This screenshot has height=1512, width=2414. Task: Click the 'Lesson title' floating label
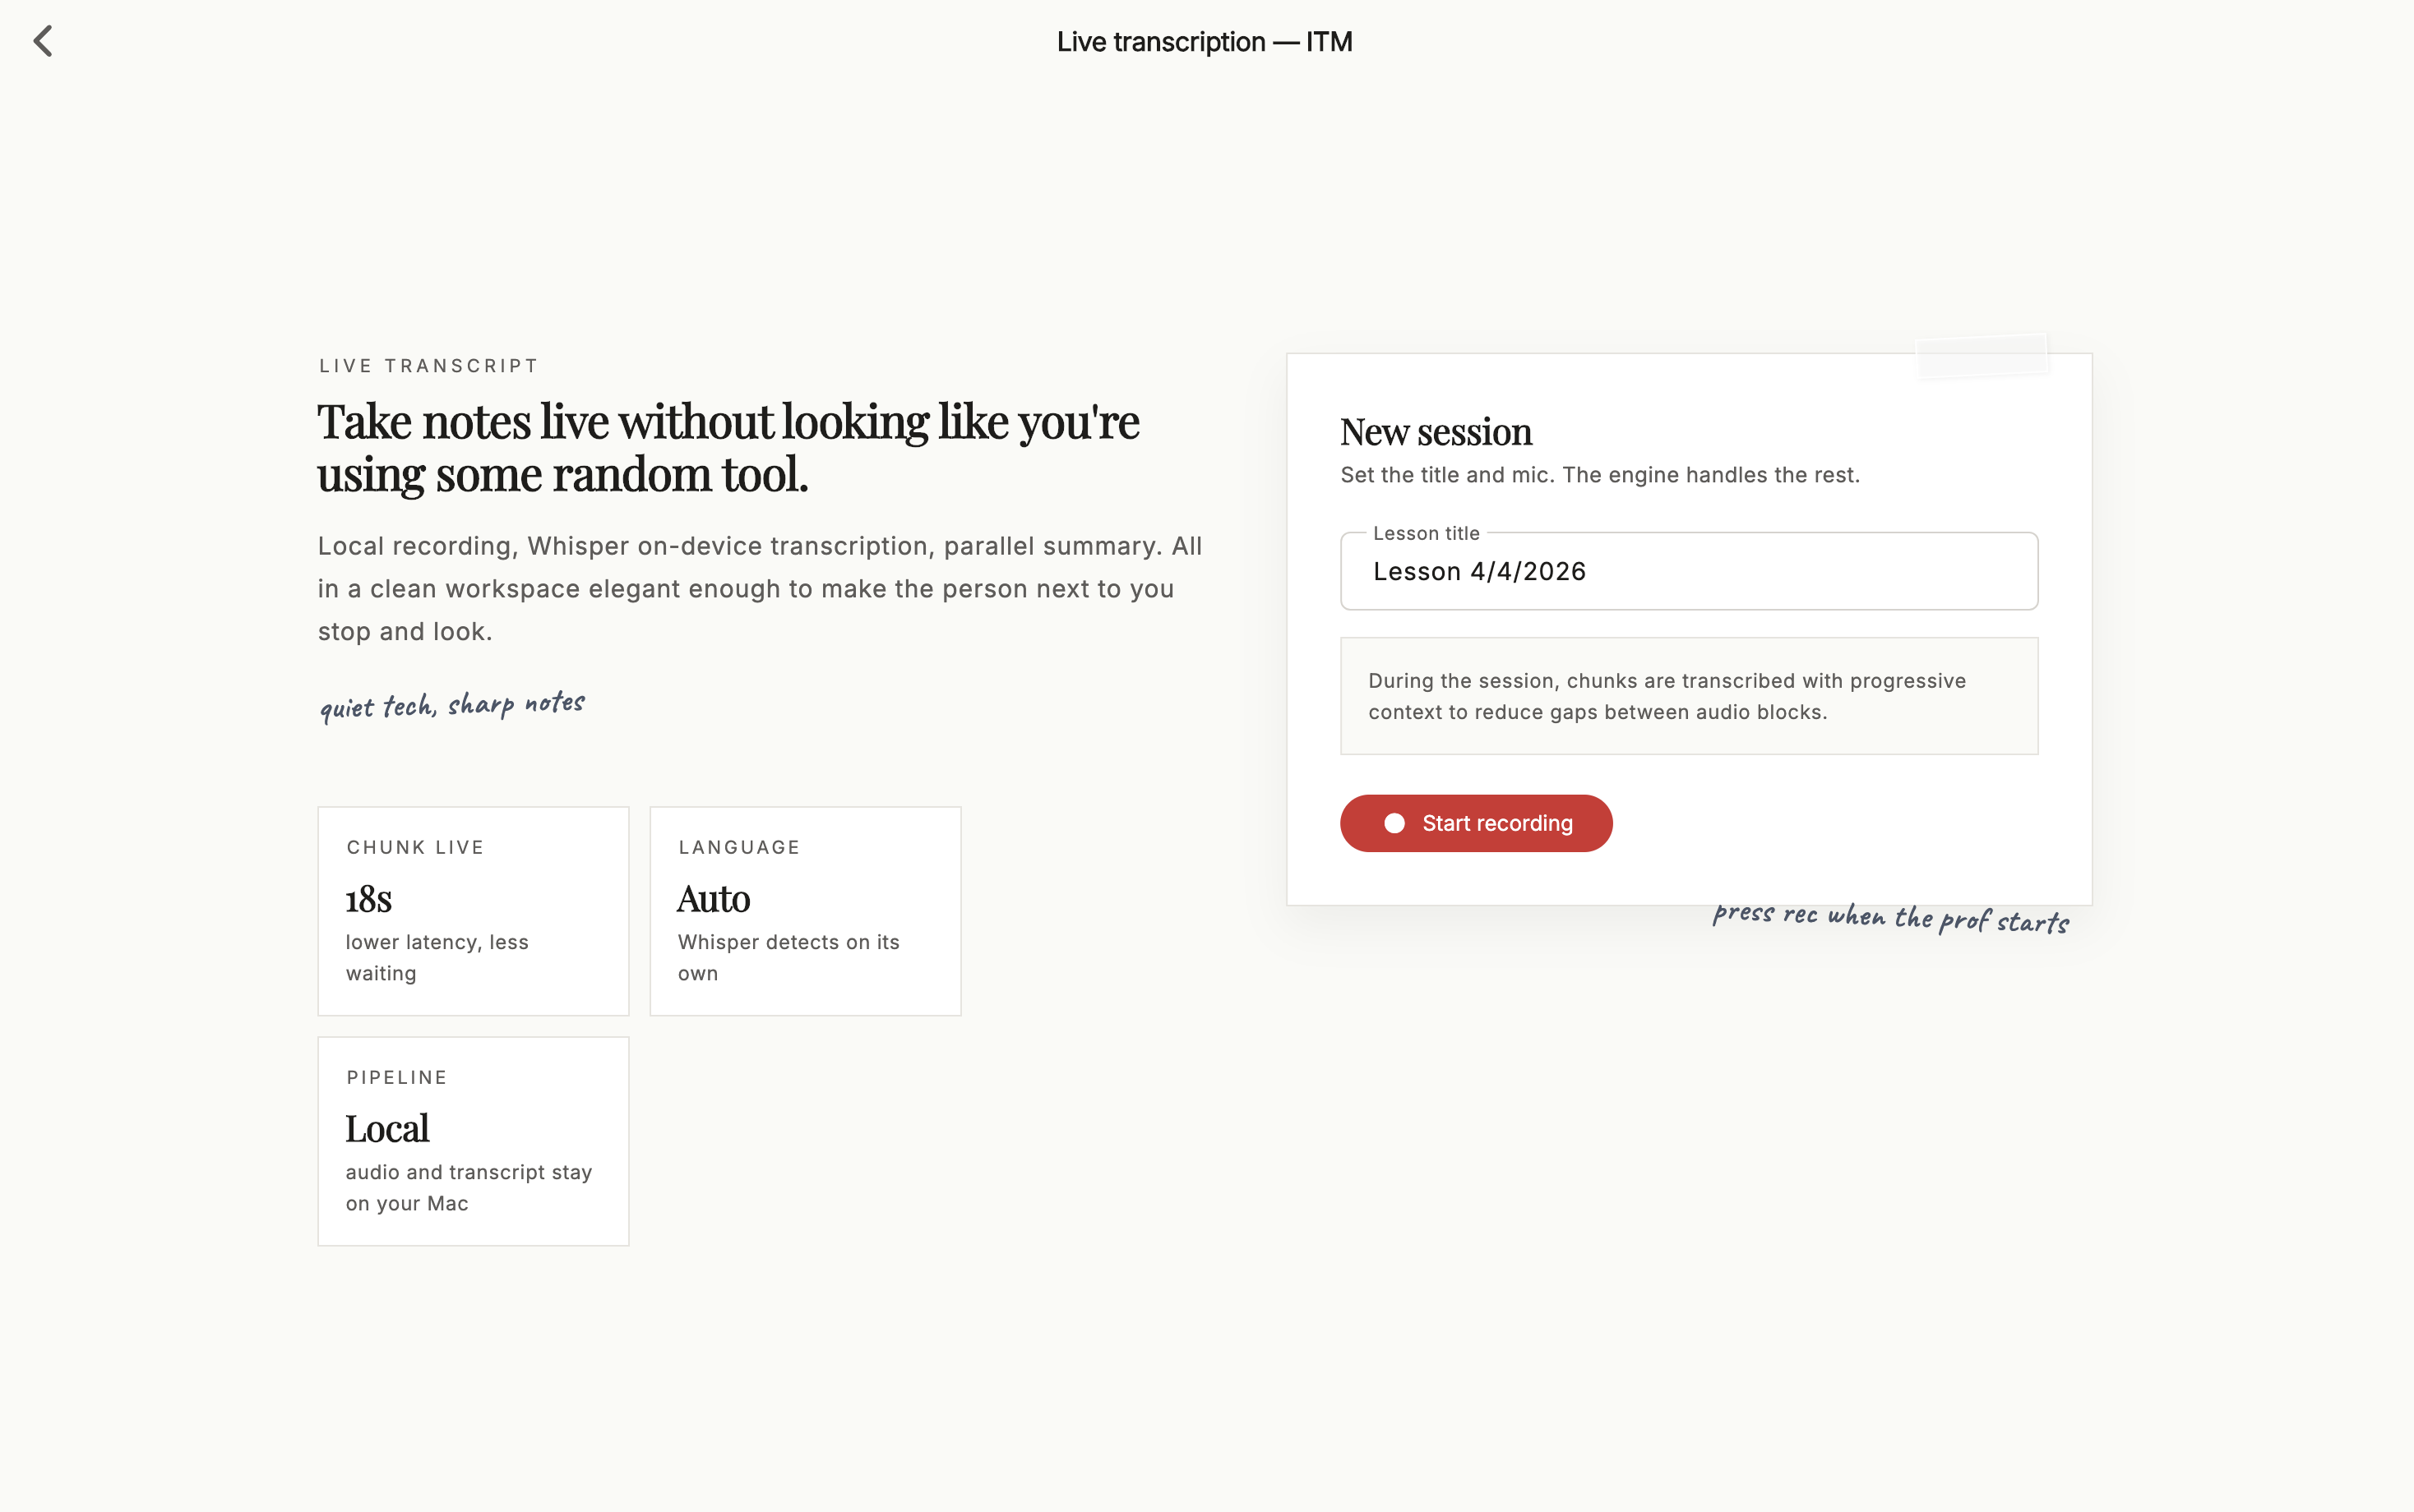pos(1426,533)
